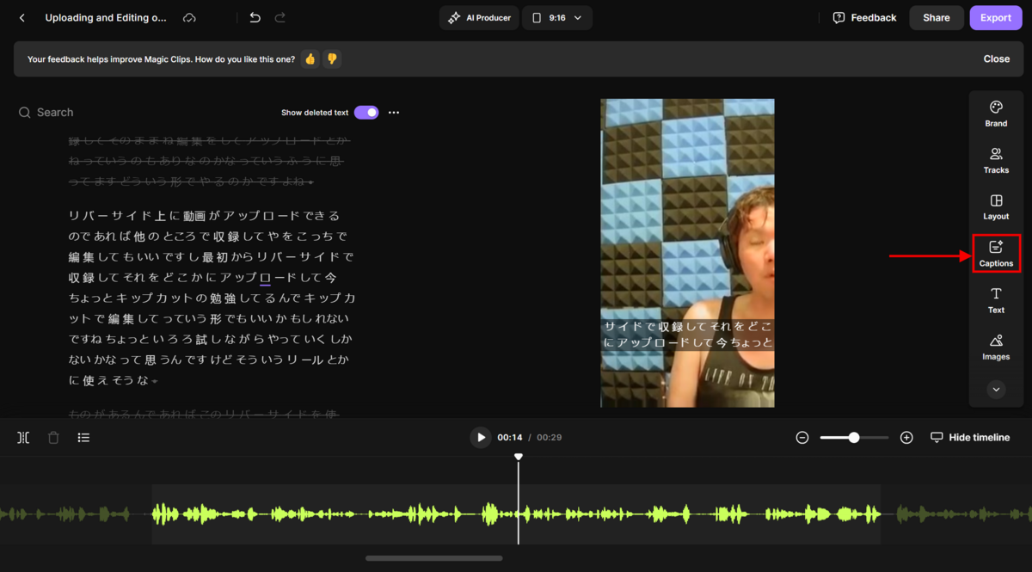Viewport: 1032px width, 572px height.
Task: Click the cloud sync status icon
Action: [189, 18]
